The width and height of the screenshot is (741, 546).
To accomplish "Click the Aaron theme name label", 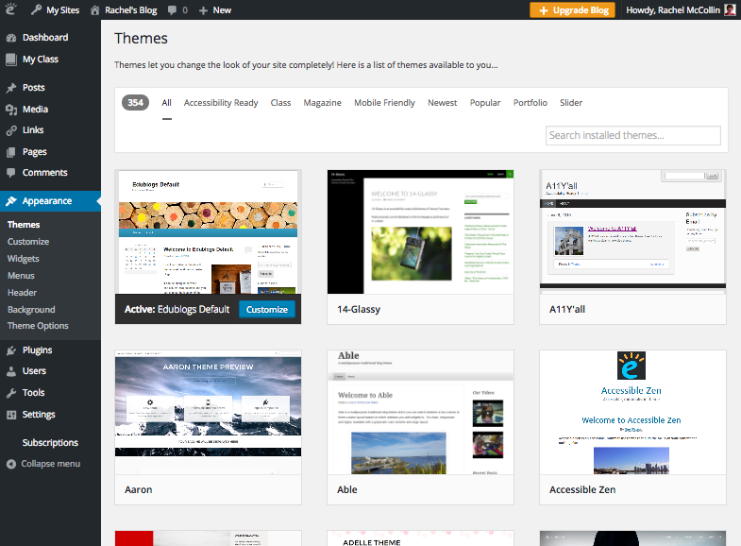I will pos(139,490).
